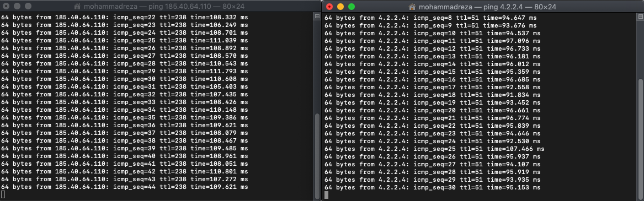The image size is (644, 201).
Task: Click the line with icmp_seq=27 time=108.570 ms
Action: (125, 56)
